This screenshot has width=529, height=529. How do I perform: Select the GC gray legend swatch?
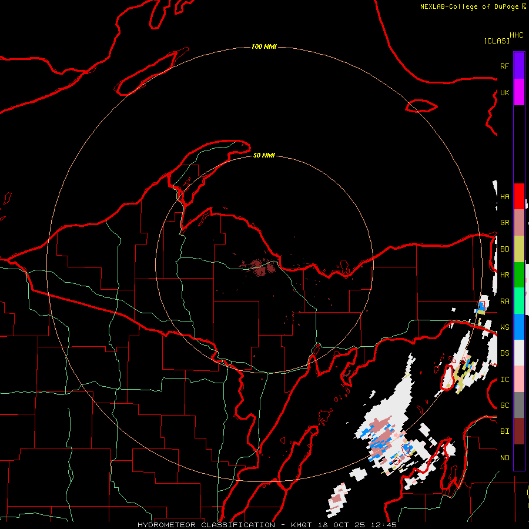[519, 405]
